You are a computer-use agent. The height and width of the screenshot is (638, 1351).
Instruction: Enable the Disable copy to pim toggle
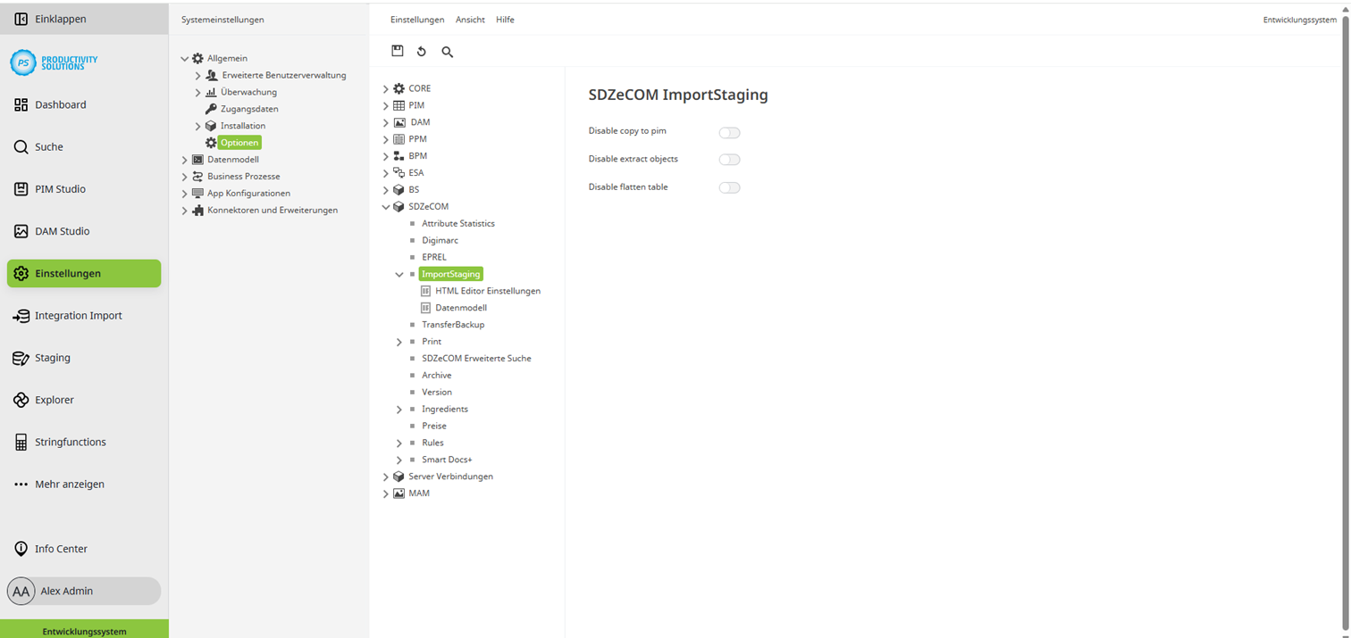(x=729, y=132)
